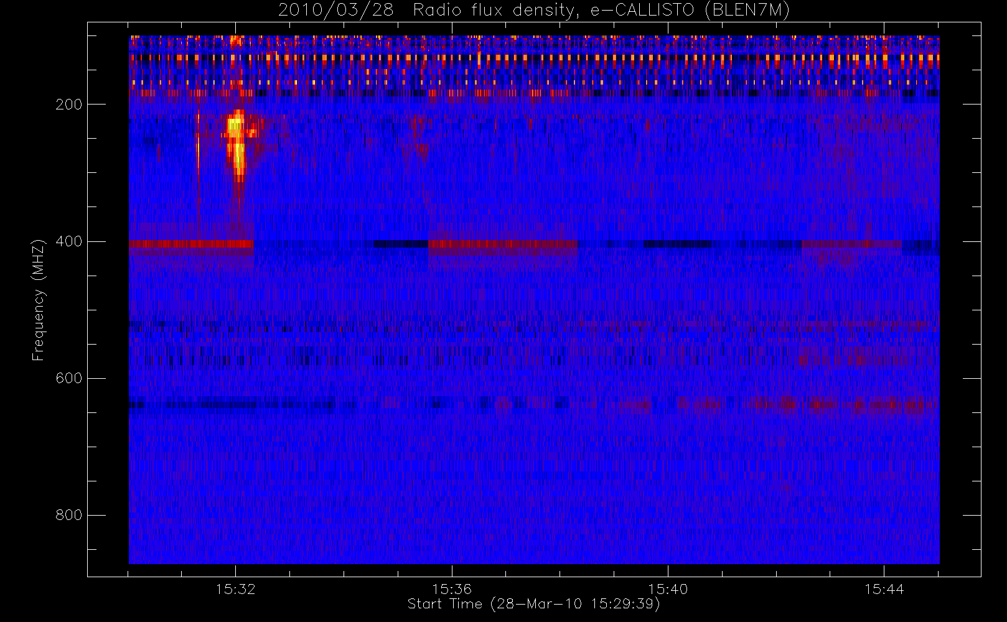Click the 400 frequency tick label
The width and height of the screenshot is (1007, 622).
[x=69, y=241]
